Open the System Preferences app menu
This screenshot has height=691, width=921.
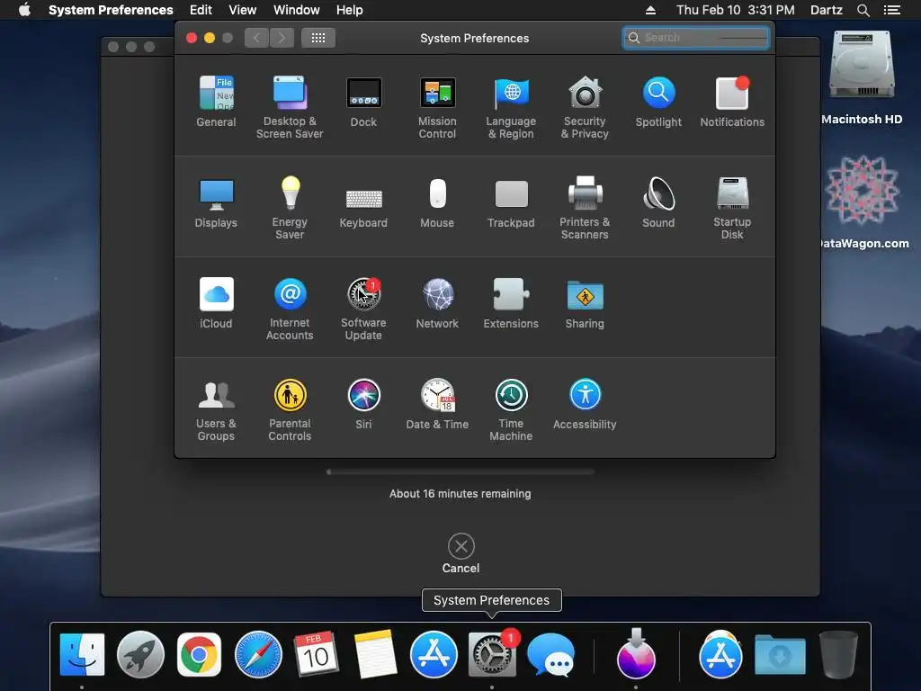pos(111,10)
